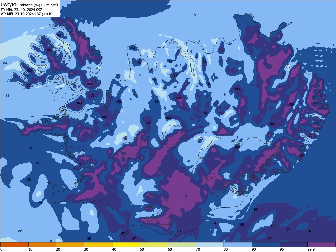Select the medium blue 90–95 legend swatch
336x252 pixels.
266,245
